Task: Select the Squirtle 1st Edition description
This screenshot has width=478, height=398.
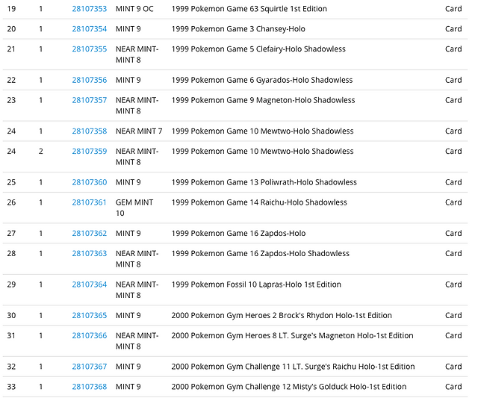Action: pos(249,9)
